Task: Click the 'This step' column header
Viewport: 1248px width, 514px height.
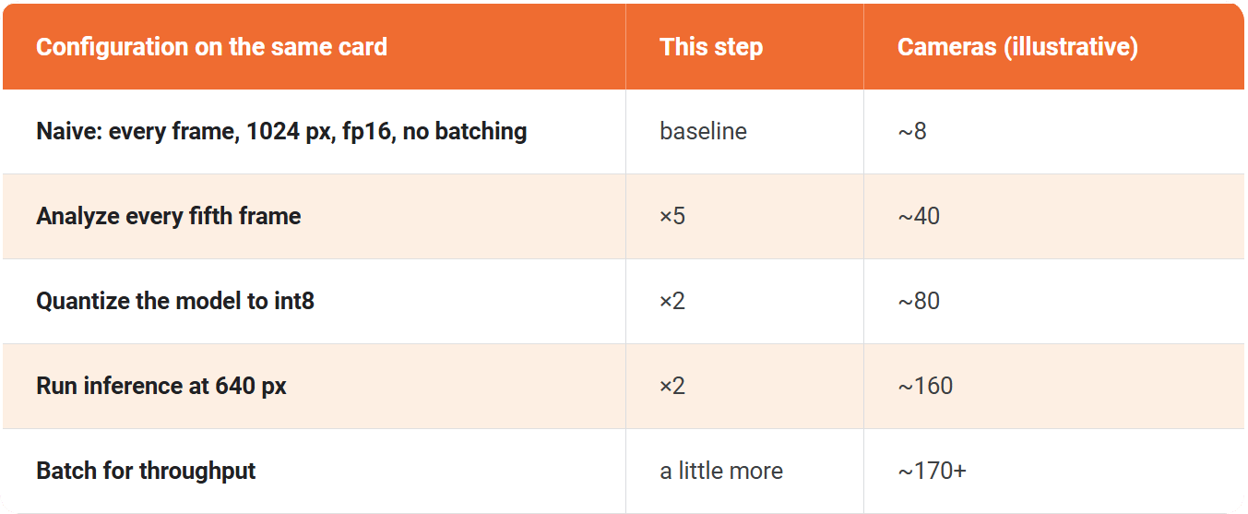Action: pyautogui.click(x=710, y=47)
